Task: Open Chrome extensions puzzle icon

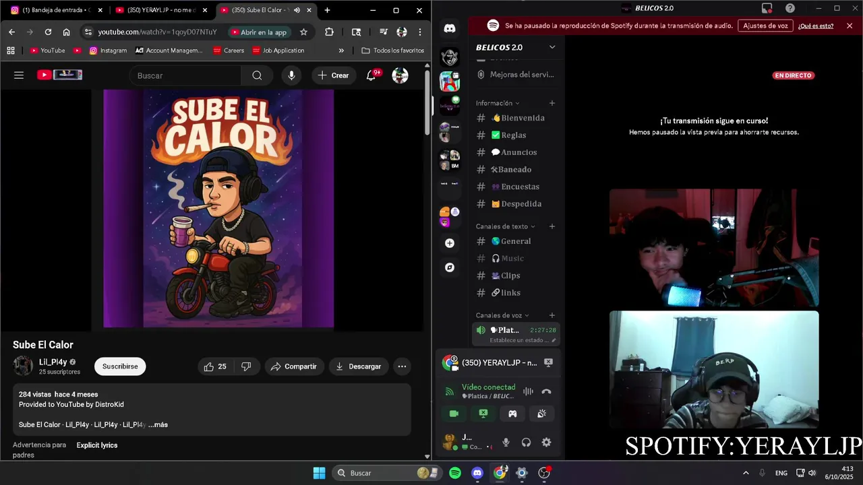Action: point(329,32)
